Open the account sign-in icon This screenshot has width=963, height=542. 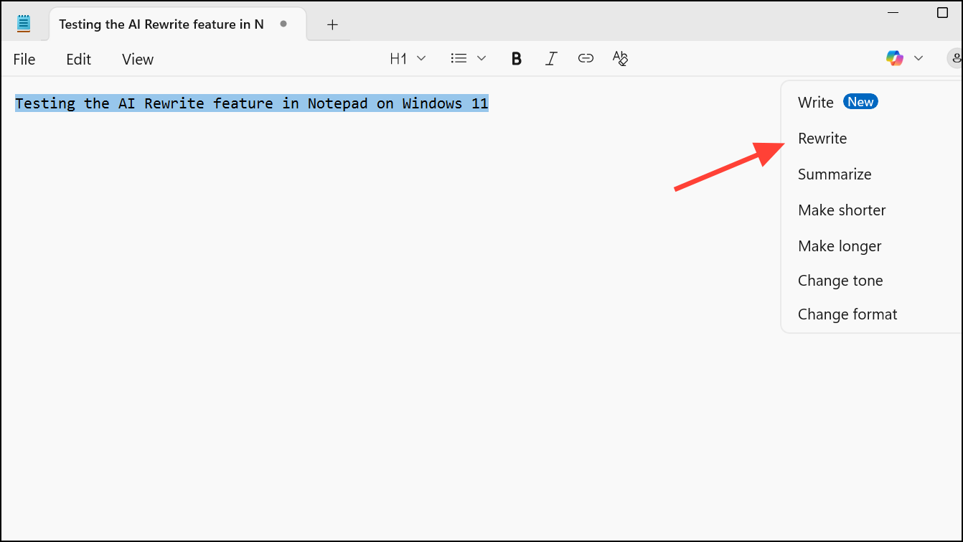(x=956, y=58)
